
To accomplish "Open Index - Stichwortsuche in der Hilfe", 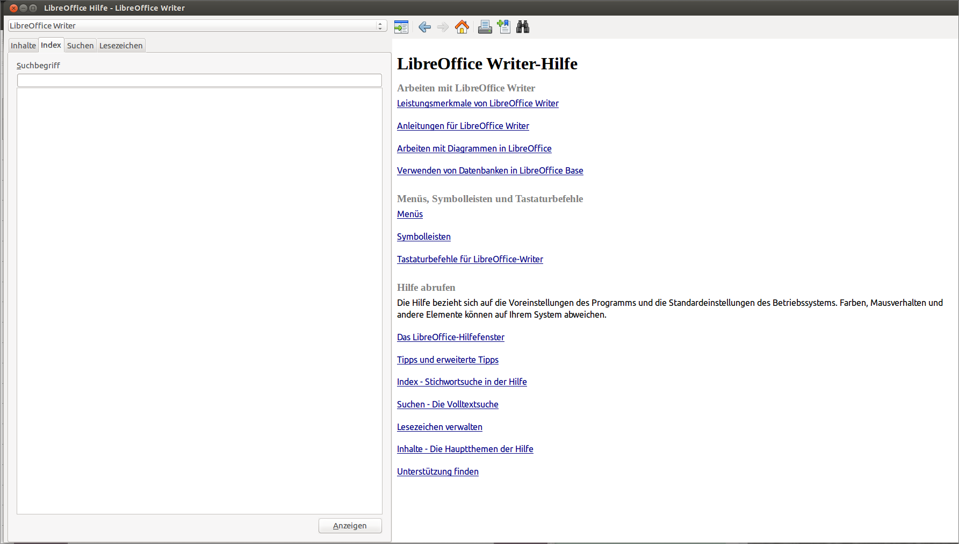I will click(462, 382).
